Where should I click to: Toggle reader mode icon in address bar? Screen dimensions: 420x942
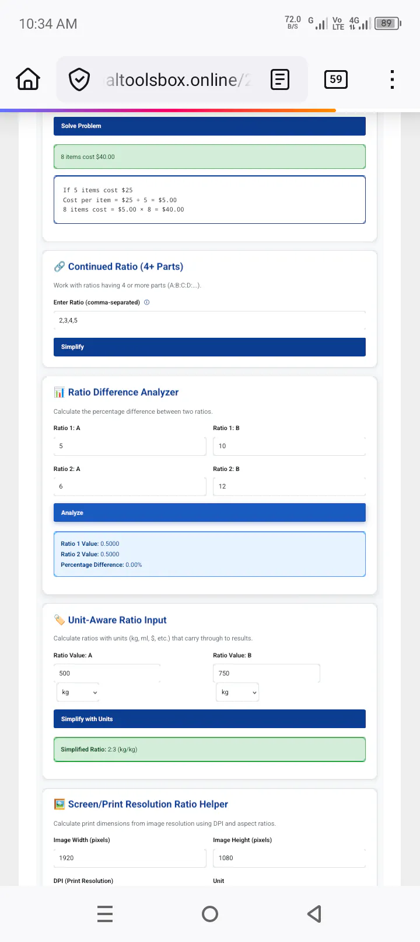pyautogui.click(x=280, y=79)
